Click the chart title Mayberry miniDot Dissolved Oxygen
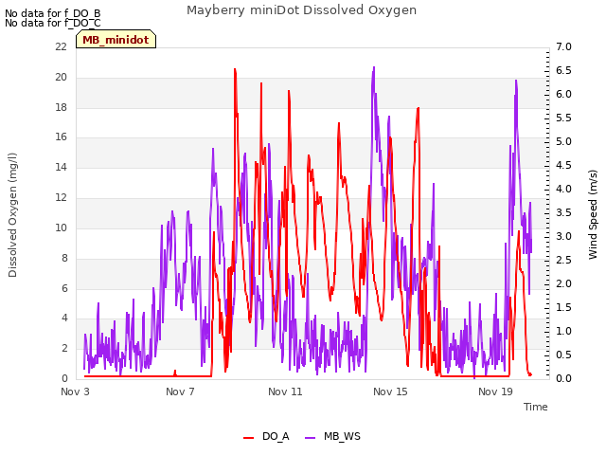606x455 pixels. point(301,10)
